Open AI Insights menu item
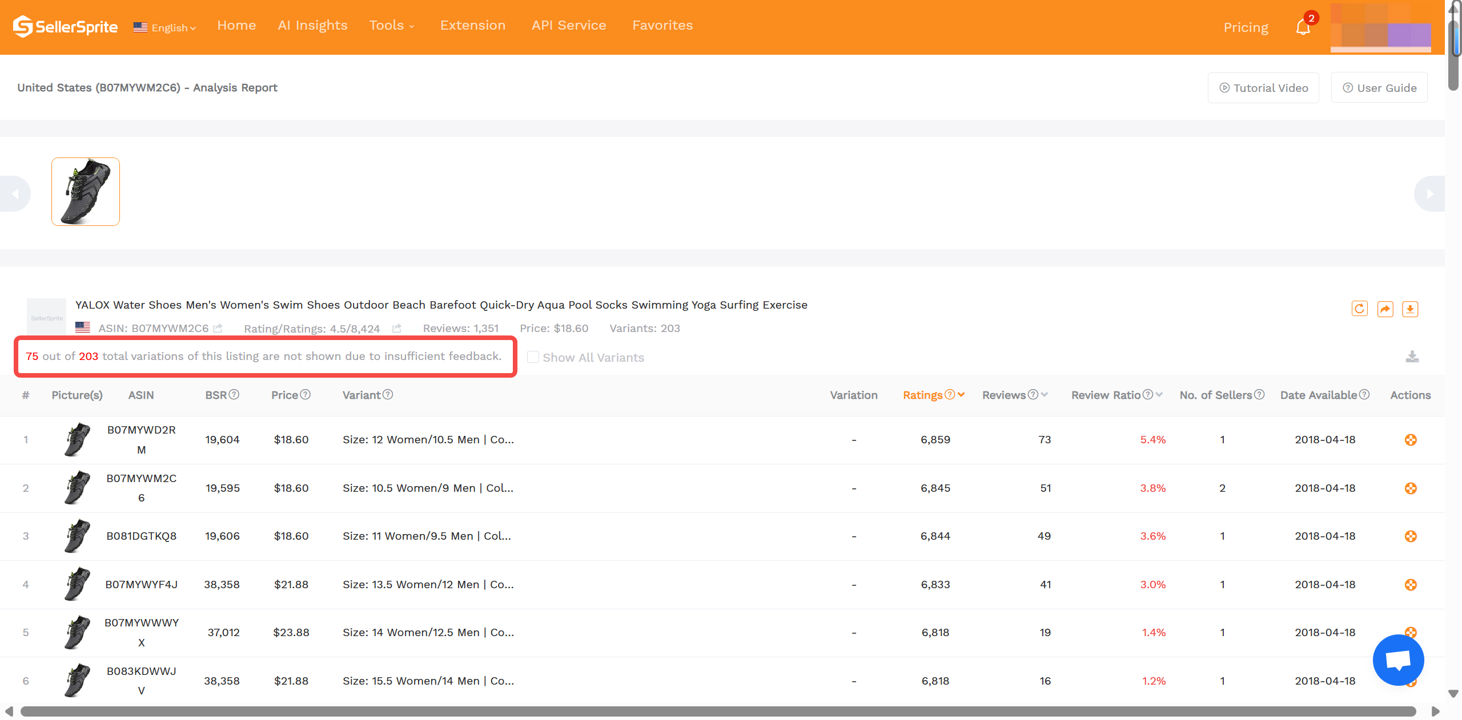This screenshot has height=720, width=1462. point(312,26)
